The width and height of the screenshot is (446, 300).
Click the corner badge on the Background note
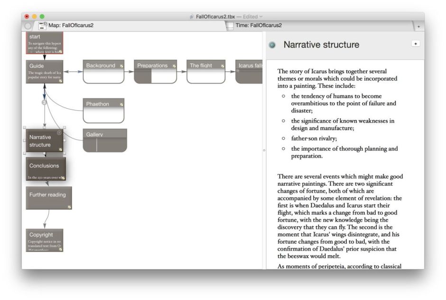tap(122, 66)
